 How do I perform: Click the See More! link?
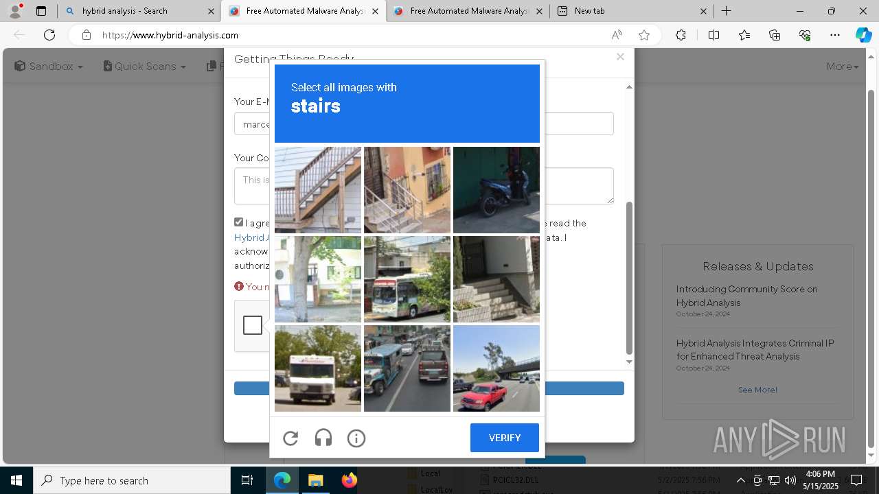pos(757,390)
